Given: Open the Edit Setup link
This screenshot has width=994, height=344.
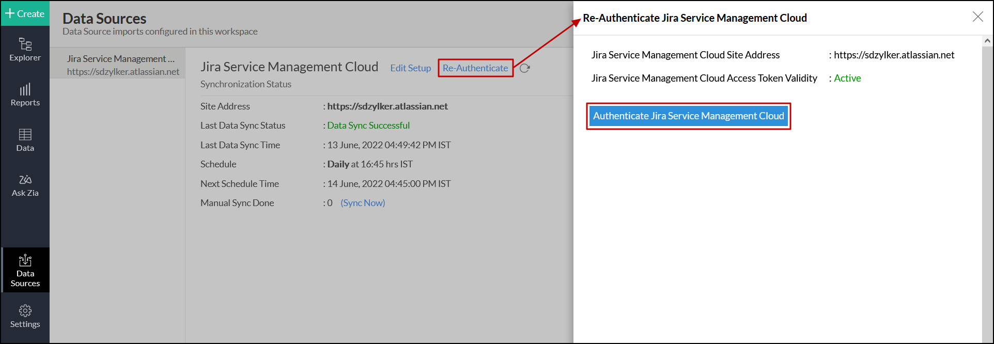Looking at the screenshot, I should pos(410,68).
